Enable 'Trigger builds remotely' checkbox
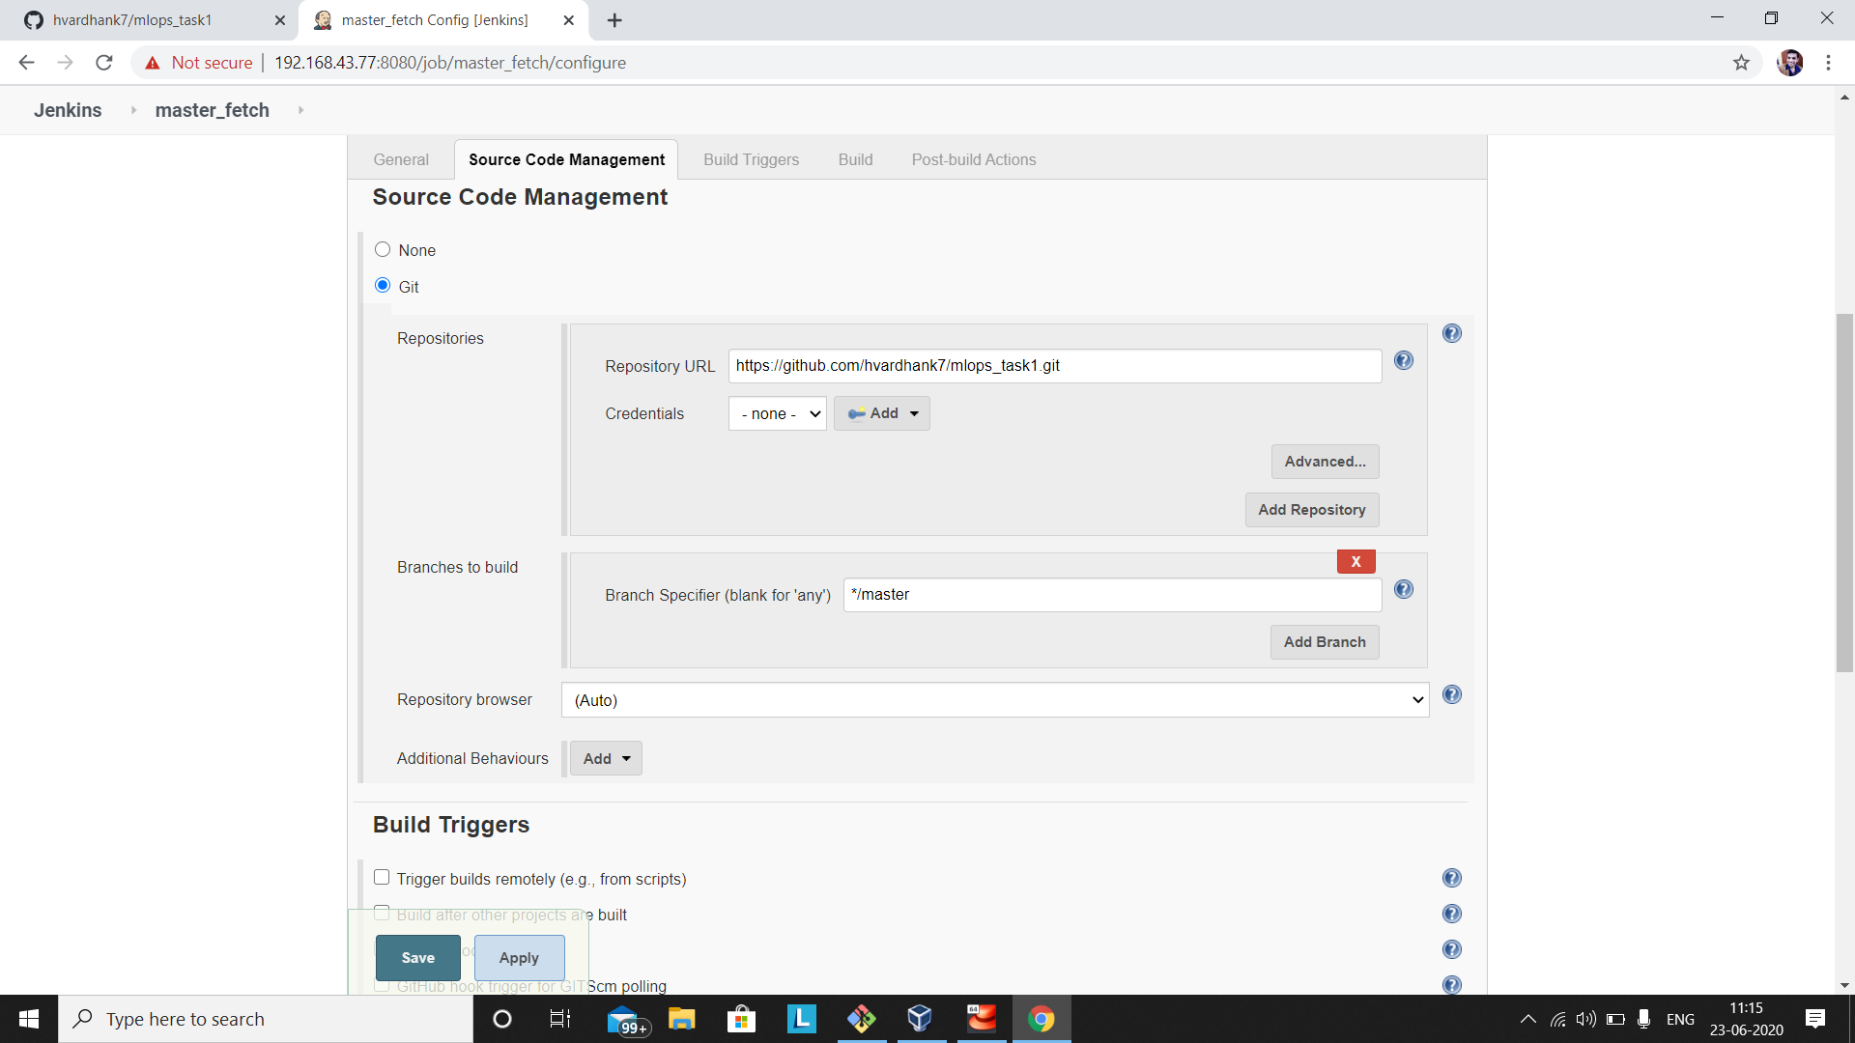 (x=382, y=877)
